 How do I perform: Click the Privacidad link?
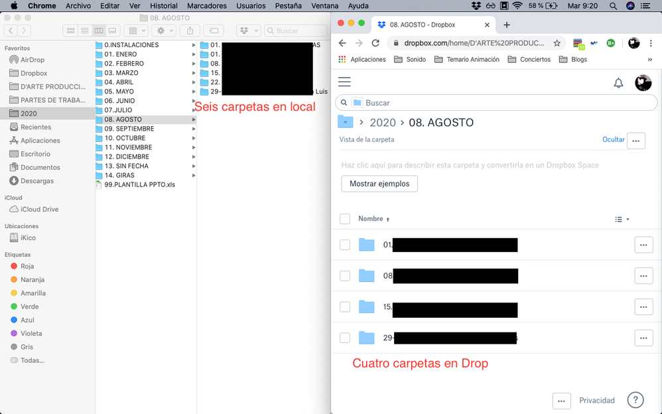coord(597,401)
